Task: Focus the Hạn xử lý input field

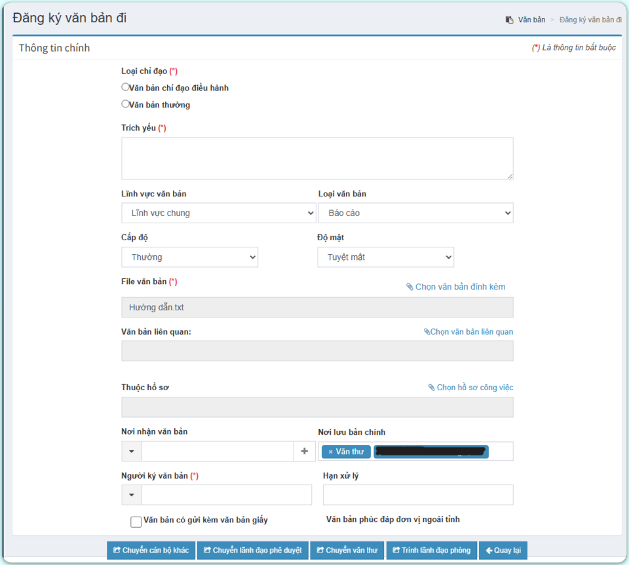Action: pyautogui.click(x=417, y=495)
